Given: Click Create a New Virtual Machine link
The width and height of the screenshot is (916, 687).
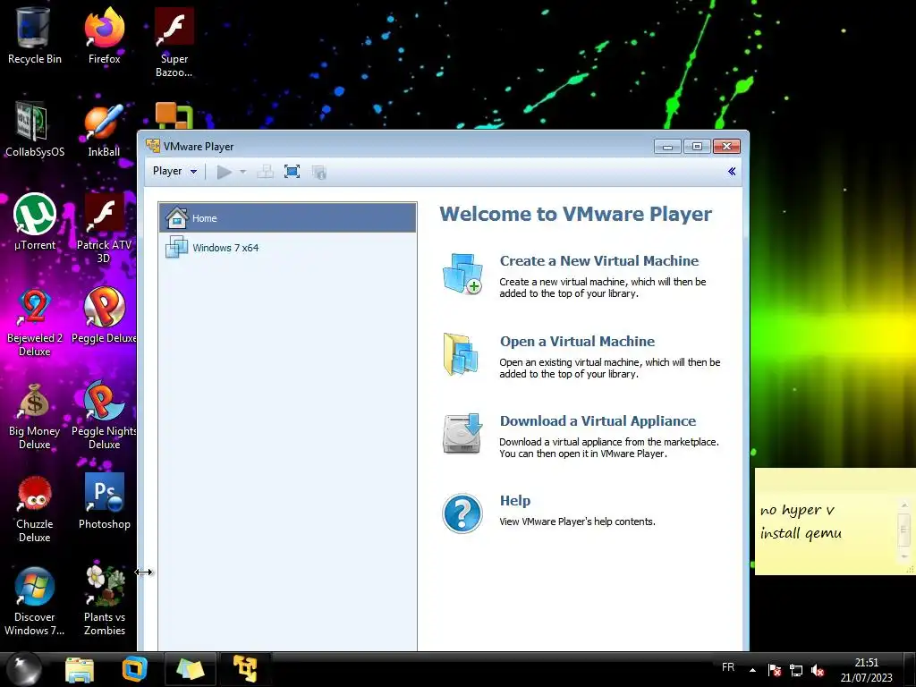Looking at the screenshot, I should point(598,261).
